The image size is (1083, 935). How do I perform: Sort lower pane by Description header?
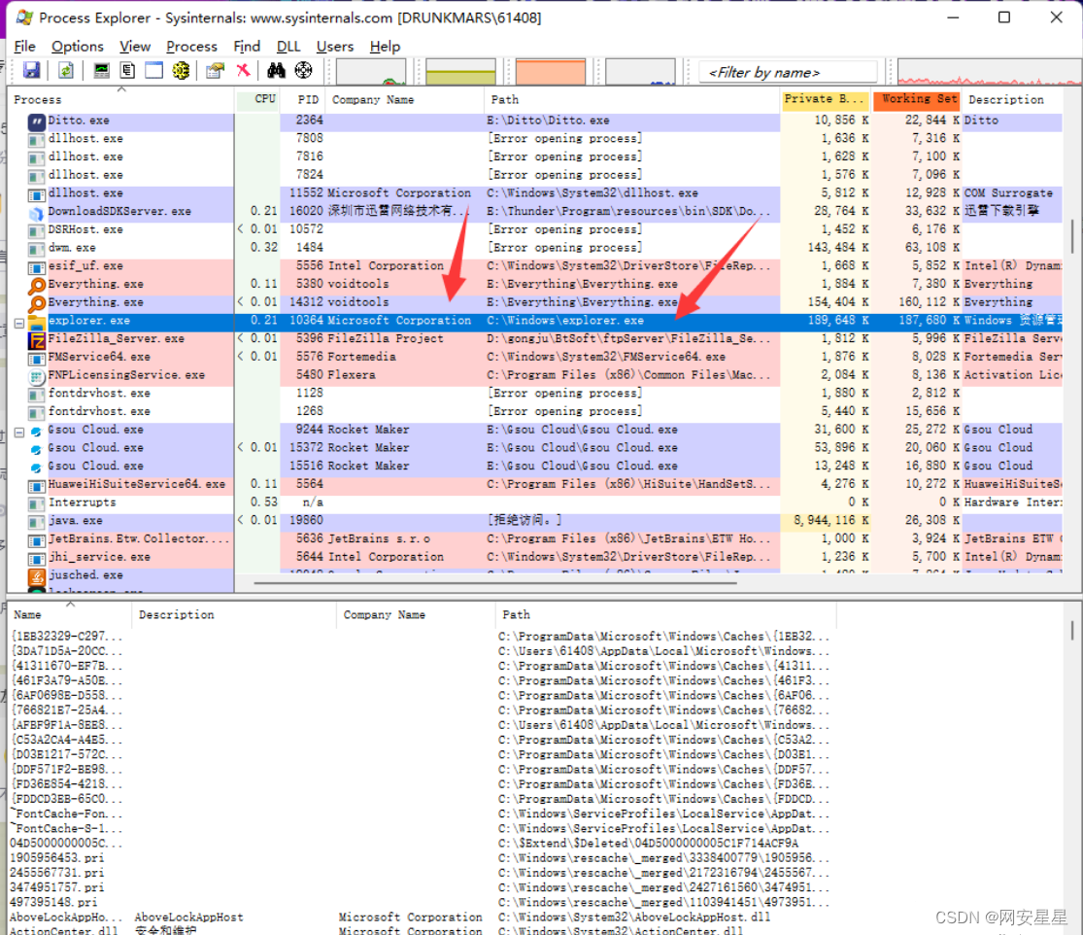pyautogui.click(x=233, y=614)
